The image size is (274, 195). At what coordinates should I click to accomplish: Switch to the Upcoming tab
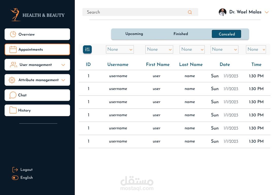pyautogui.click(x=134, y=34)
